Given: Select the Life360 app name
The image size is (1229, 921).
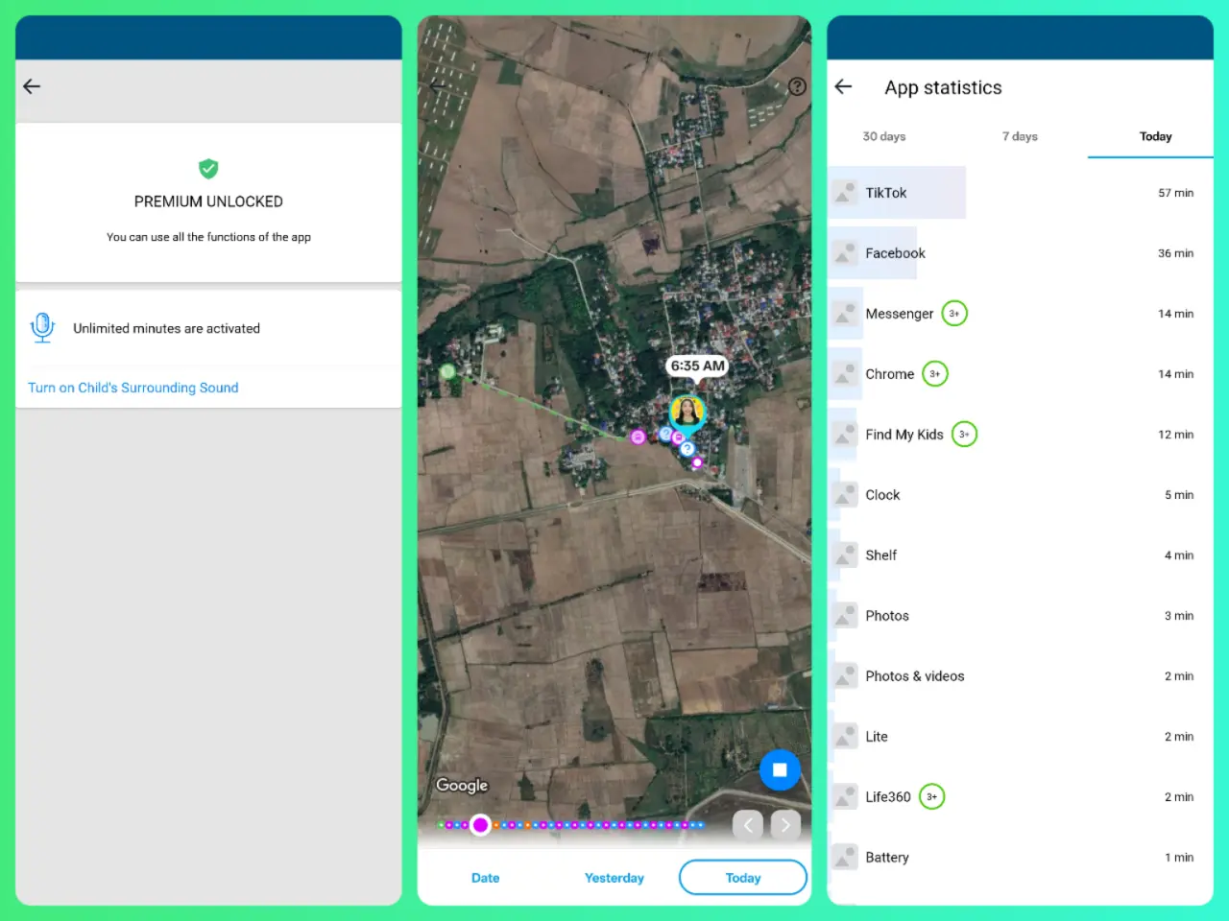Looking at the screenshot, I should pyautogui.click(x=888, y=797).
